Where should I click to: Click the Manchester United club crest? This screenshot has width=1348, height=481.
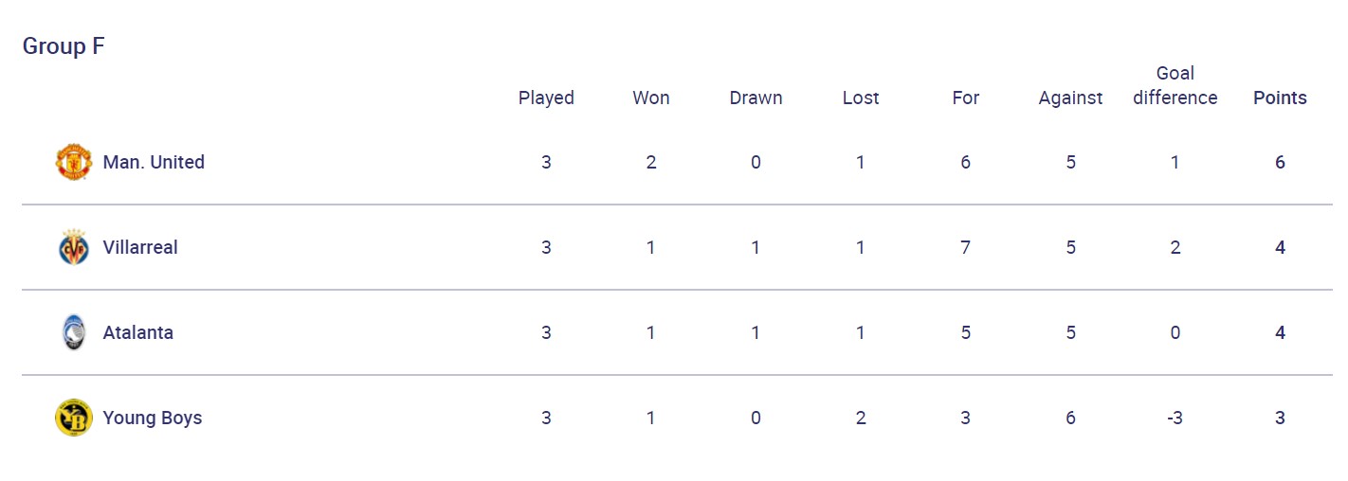[73, 162]
